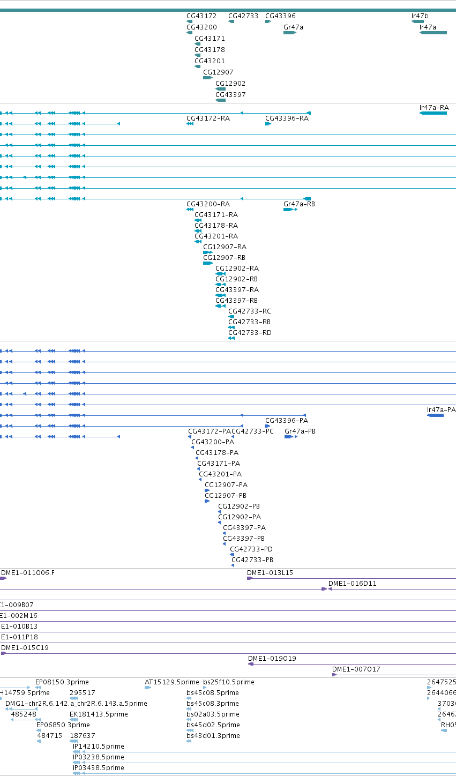The image size is (456, 776).
Task: Select the CG42733 gene label
Action: point(243,16)
